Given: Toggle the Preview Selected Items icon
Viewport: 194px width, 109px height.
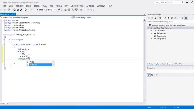Looking at the screenshot, I should [x=186, y=18].
